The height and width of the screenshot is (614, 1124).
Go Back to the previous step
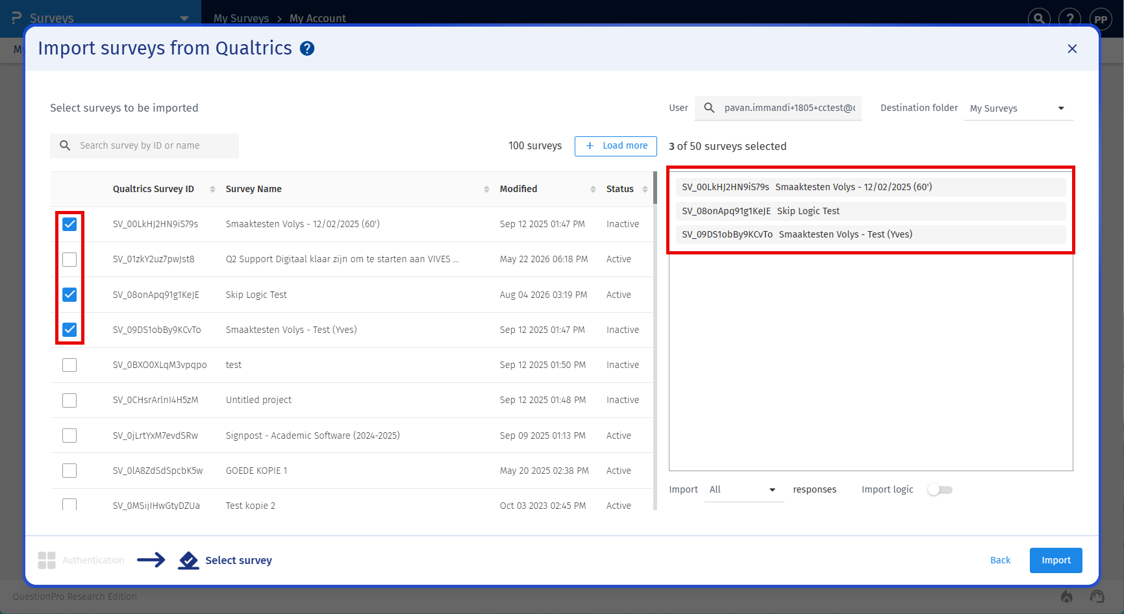point(1000,560)
